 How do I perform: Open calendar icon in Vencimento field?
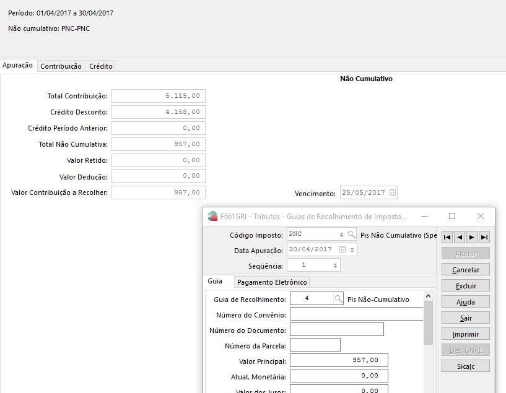pyautogui.click(x=393, y=192)
